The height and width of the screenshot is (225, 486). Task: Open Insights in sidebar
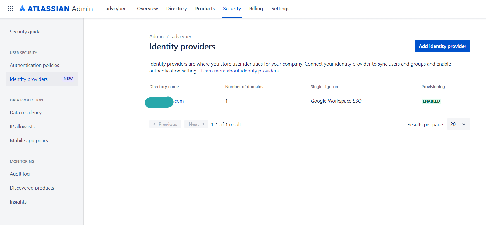coord(18,202)
